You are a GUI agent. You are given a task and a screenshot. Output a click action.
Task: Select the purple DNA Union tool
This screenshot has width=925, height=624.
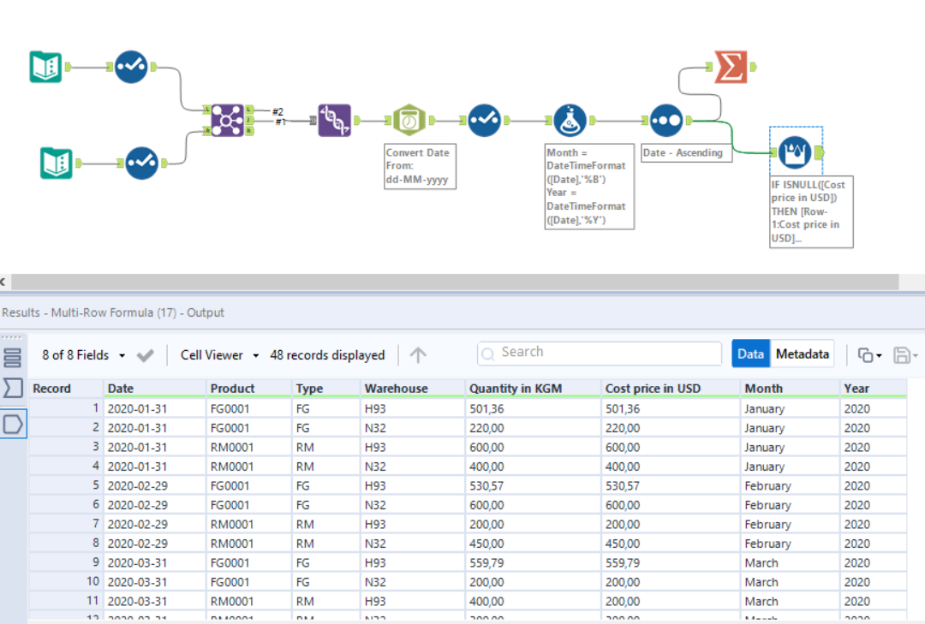click(335, 121)
